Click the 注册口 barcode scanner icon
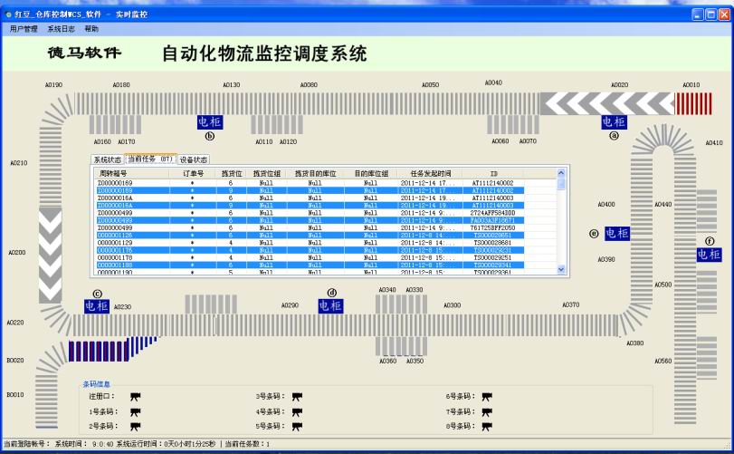This screenshot has width=734, height=454. [x=135, y=397]
